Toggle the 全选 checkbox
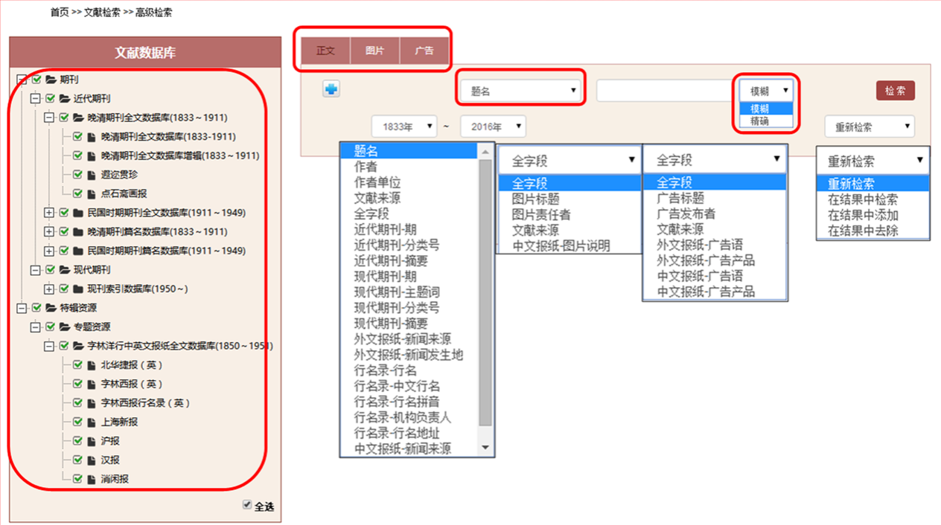The width and height of the screenshot is (941, 525). 247,506
